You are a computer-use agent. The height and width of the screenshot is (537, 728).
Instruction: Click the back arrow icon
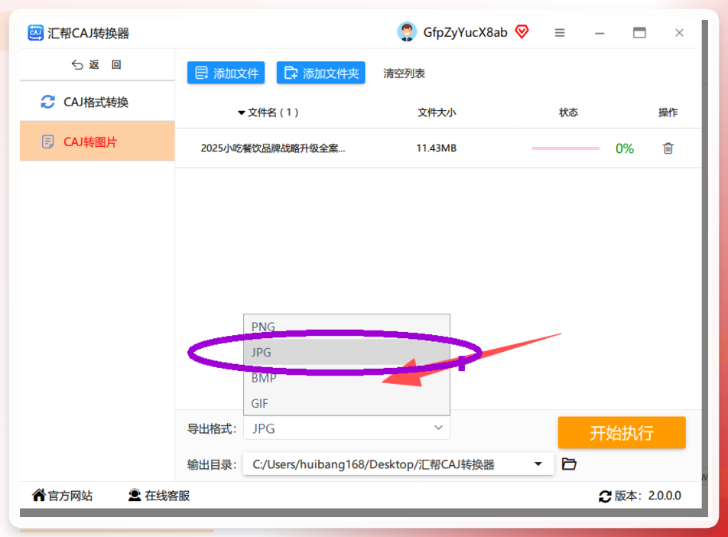coord(77,64)
